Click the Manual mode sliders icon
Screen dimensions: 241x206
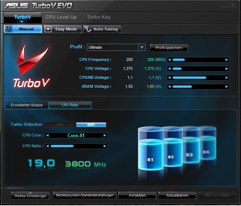point(9,29)
